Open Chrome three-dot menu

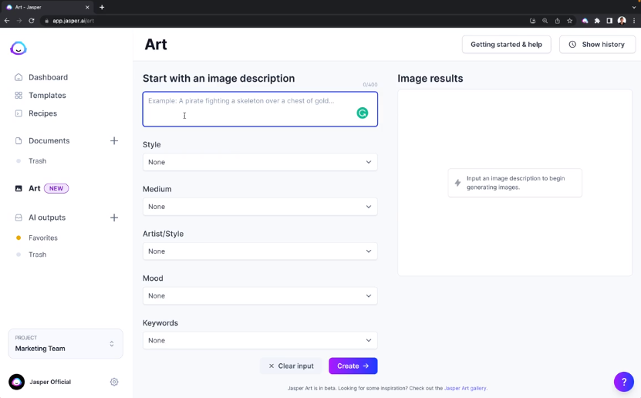(x=634, y=21)
